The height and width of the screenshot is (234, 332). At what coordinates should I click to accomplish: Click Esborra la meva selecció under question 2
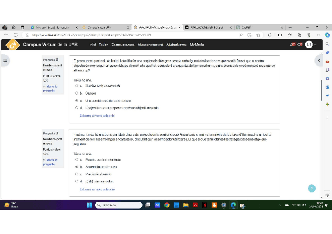tap(97, 116)
